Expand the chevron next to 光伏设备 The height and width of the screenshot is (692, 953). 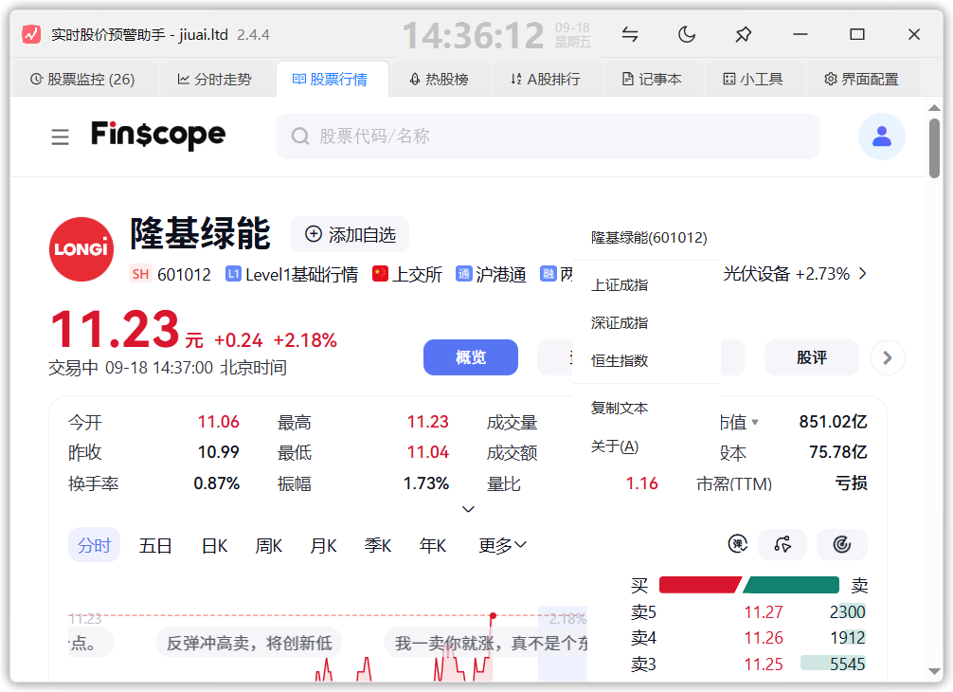862,274
